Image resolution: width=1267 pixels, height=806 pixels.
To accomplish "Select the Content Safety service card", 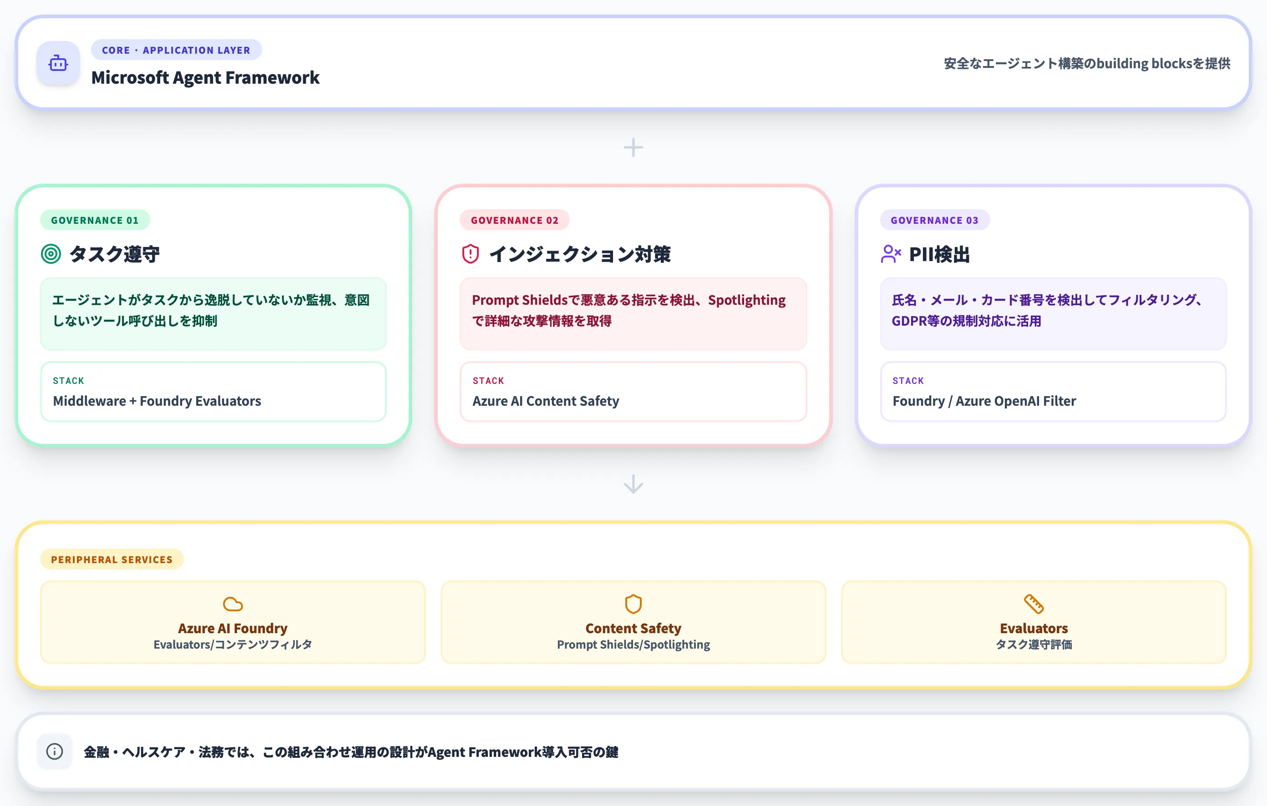I will click(x=633, y=622).
